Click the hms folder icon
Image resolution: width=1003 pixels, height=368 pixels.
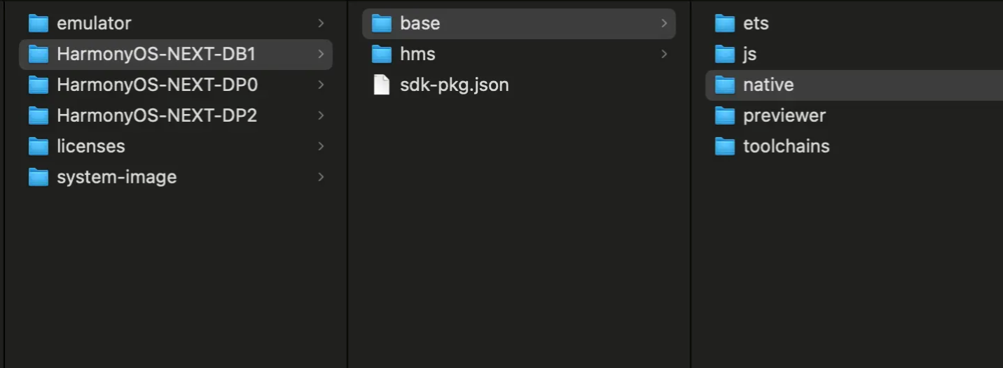[382, 55]
